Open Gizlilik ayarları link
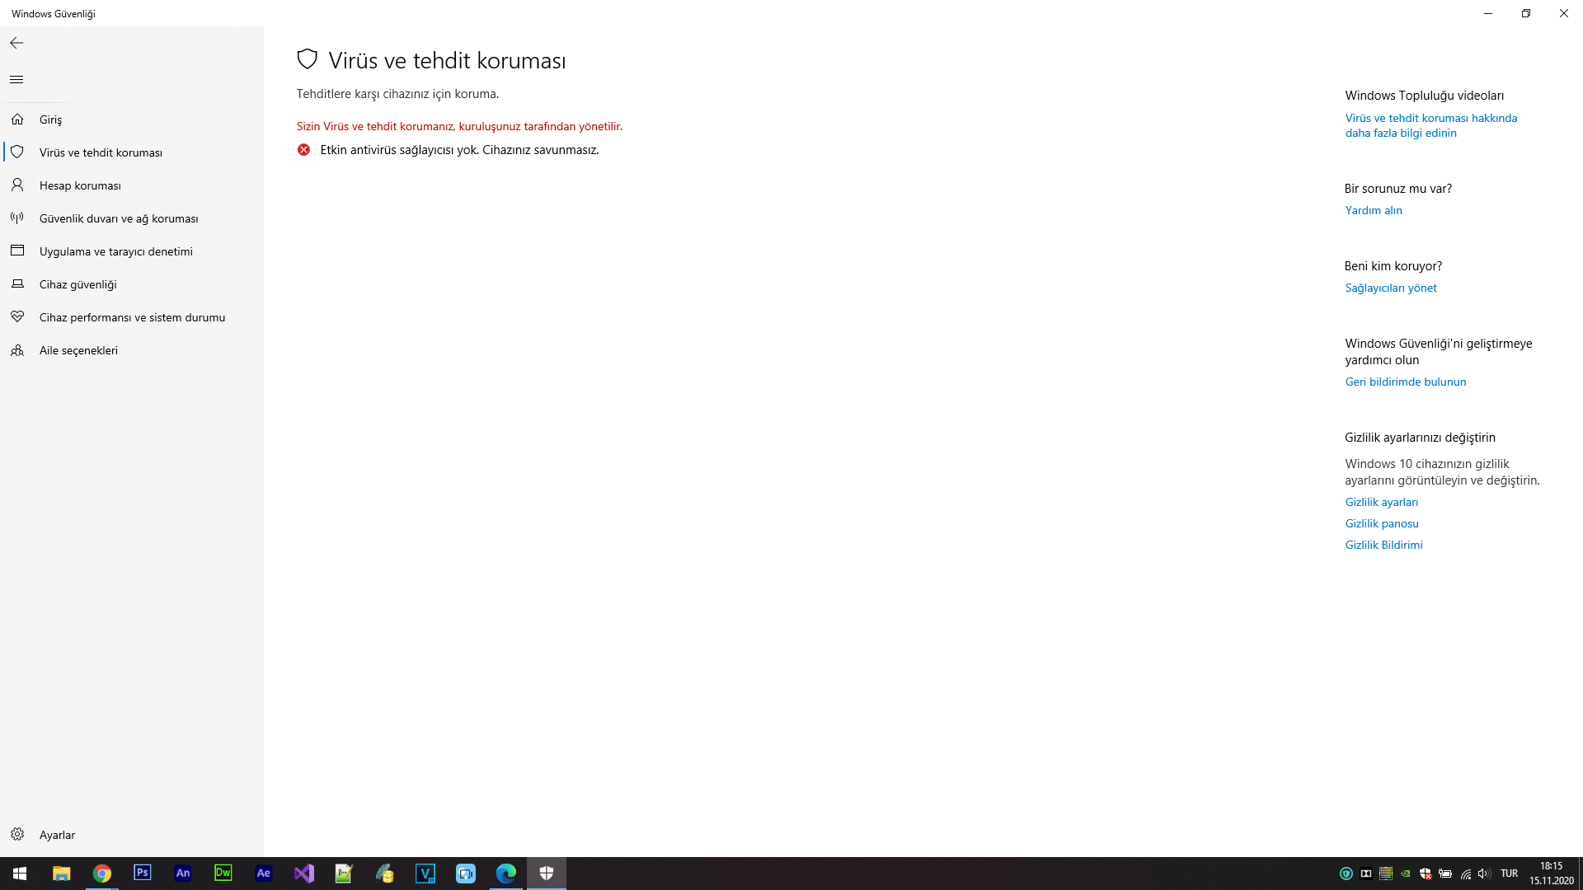Viewport: 1583px width, 890px height. click(1382, 502)
